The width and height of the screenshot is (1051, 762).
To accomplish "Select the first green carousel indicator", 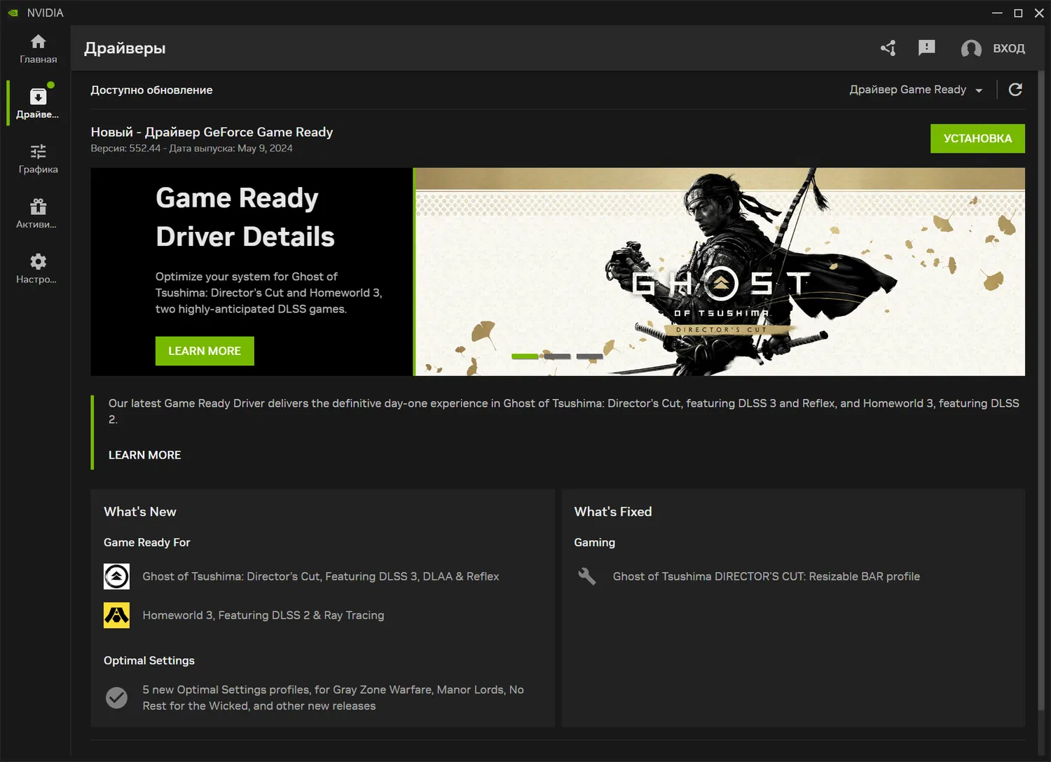I will click(x=525, y=356).
